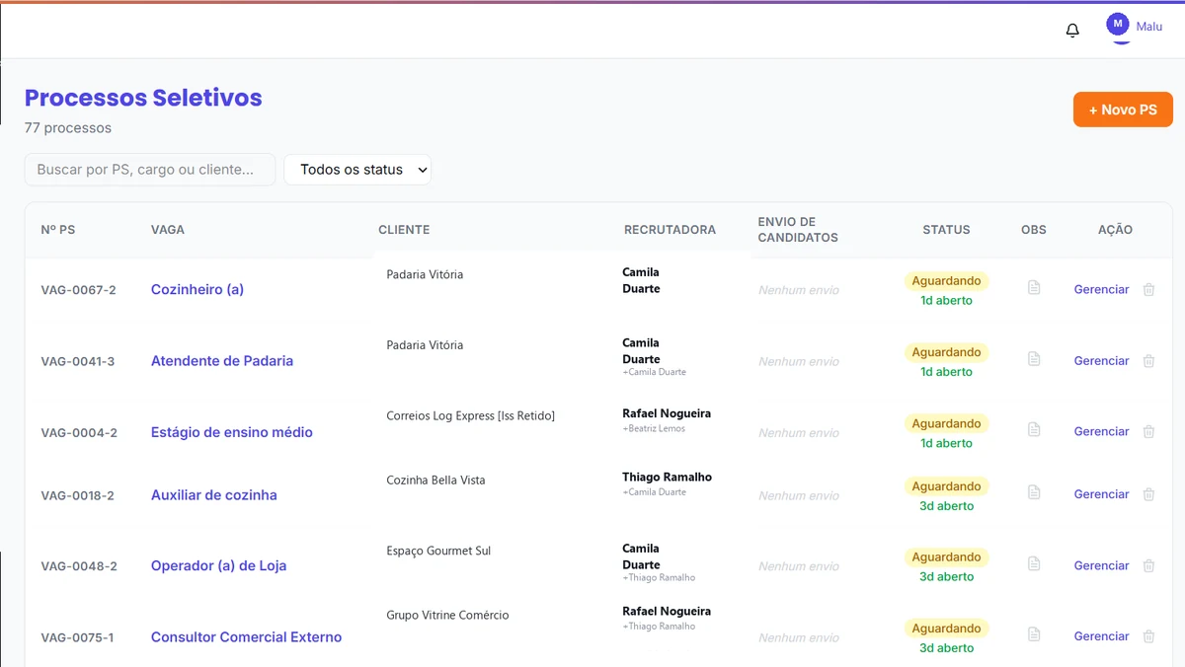The width and height of the screenshot is (1185, 667).
Task: Open Gerenciar for Operador (a) de Loja
Action: [1101, 565]
